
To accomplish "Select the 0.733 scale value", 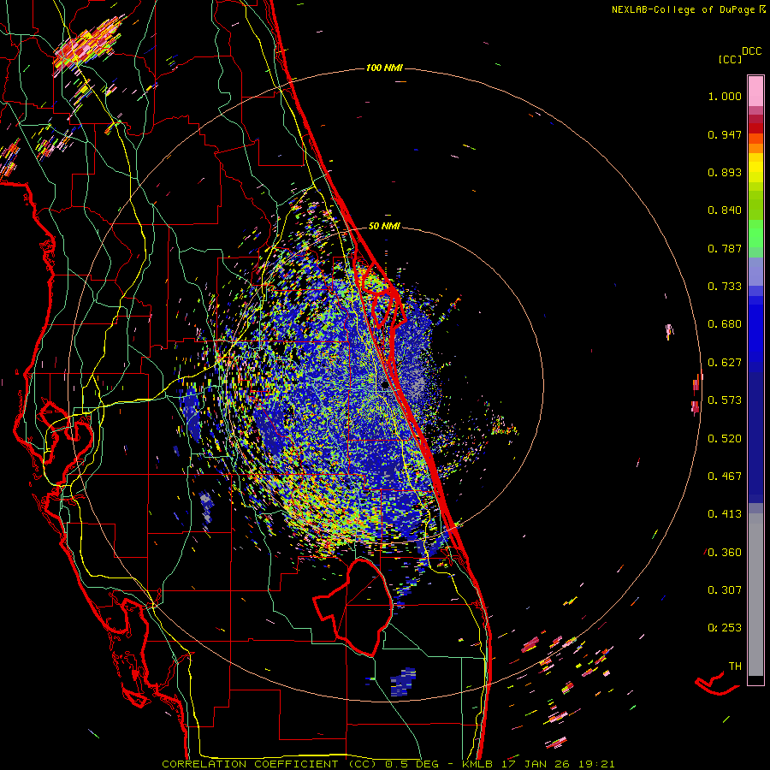I will pos(725,287).
